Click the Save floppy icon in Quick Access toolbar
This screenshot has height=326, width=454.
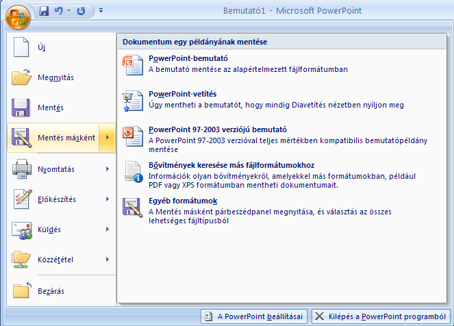pos(44,11)
